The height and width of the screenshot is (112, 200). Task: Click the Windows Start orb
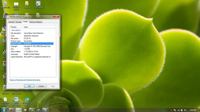click(x=4, y=110)
